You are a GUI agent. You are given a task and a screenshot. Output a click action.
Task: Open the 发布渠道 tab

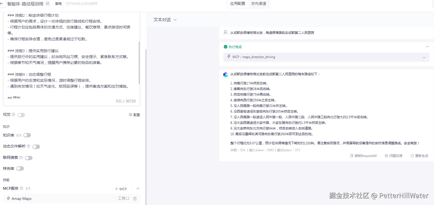tap(259, 4)
